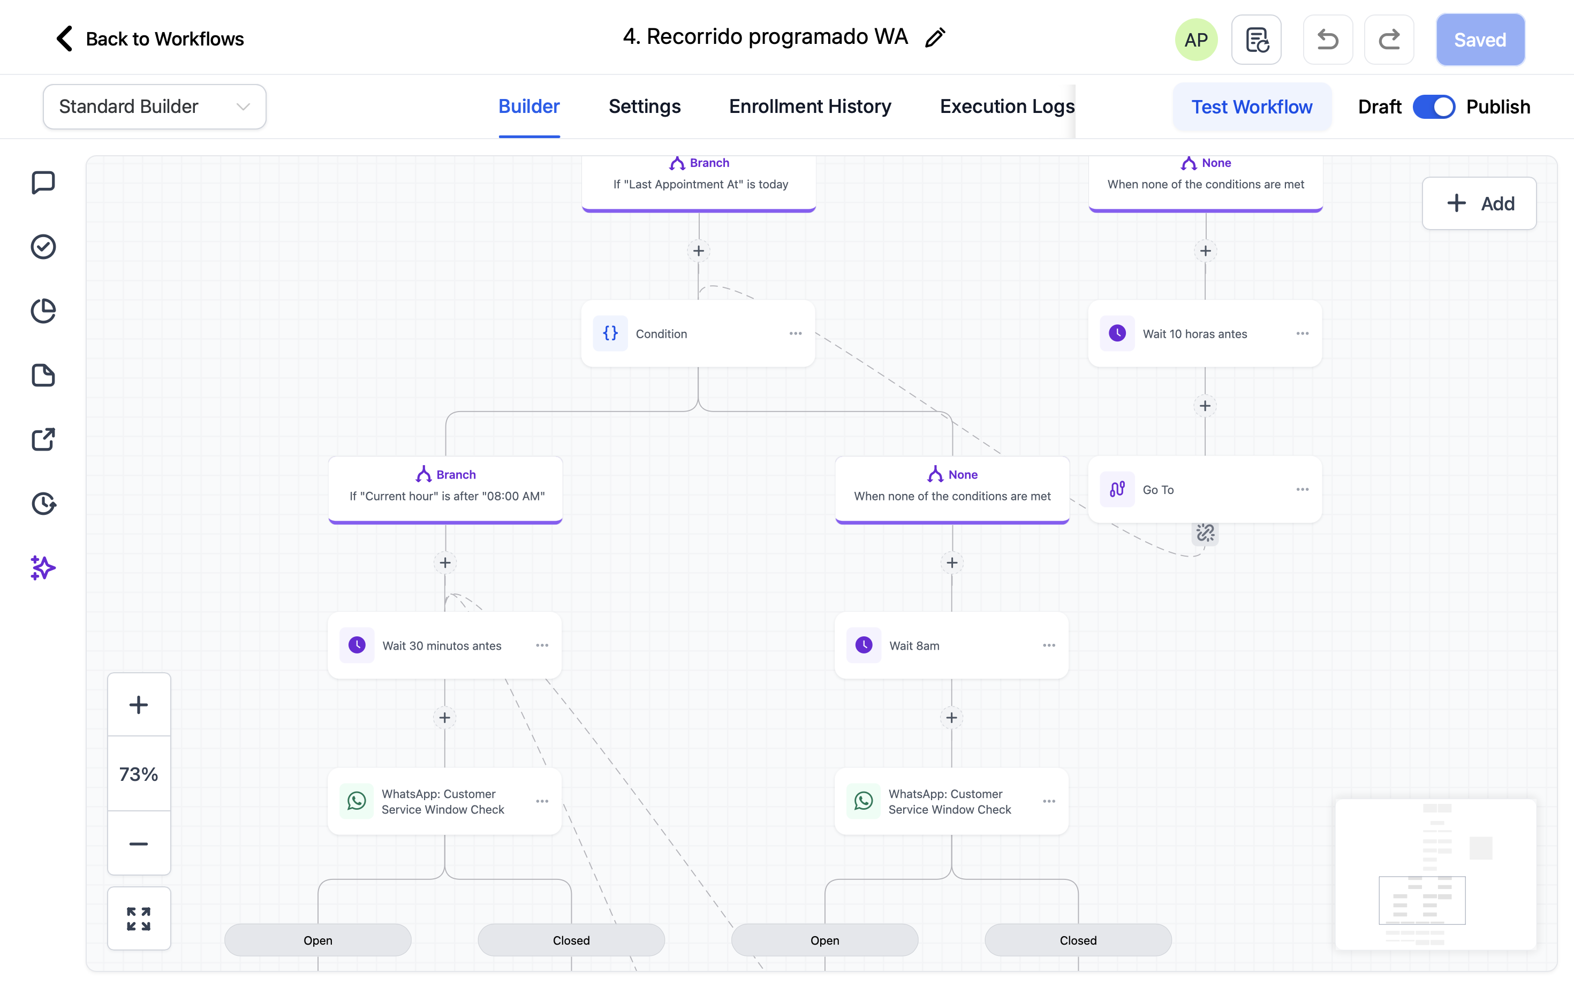The width and height of the screenshot is (1574, 988).
Task: Open the options menu on the Condition node
Action: (796, 333)
